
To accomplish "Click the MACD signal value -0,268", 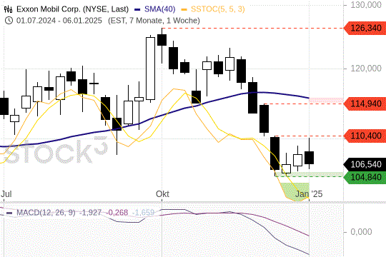I will 117,213.
